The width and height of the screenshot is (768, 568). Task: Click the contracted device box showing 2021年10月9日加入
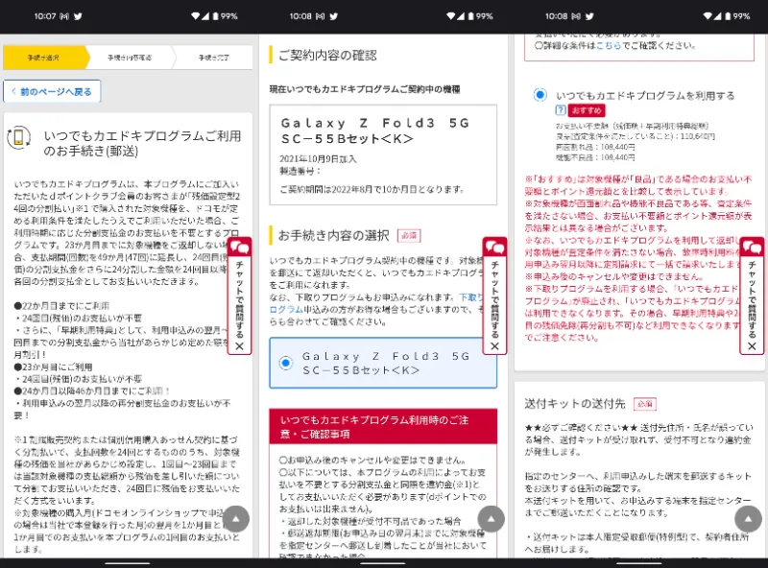tap(383, 154)
